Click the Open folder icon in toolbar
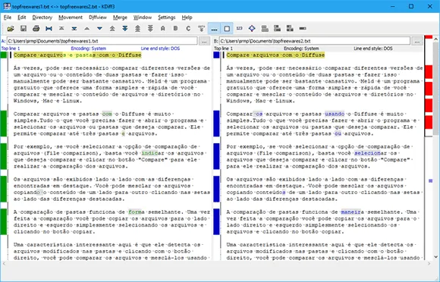This screenshot has width=440, height=282. pos(11,28)
